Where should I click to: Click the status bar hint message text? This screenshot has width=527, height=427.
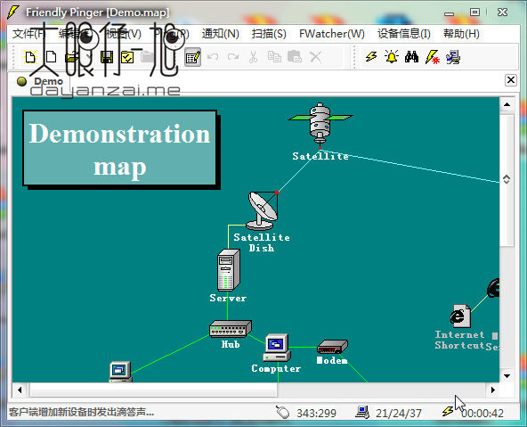click(x=81, y=412)
